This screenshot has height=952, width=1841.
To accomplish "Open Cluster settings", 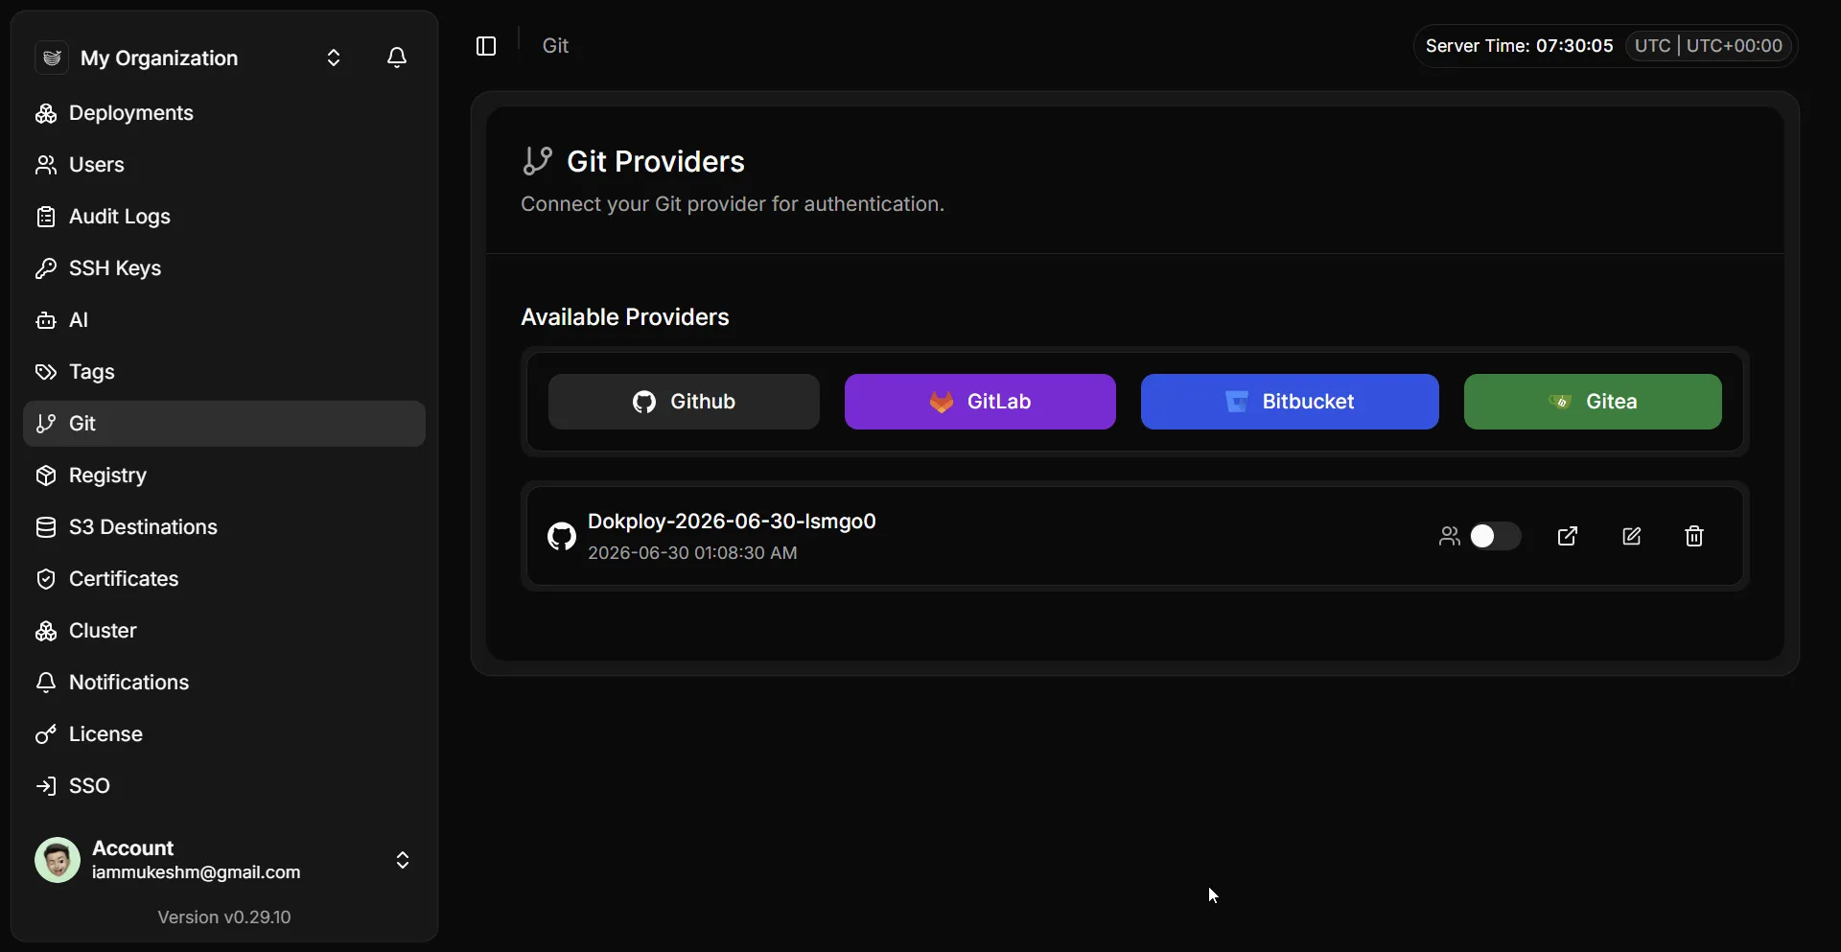I will coord(224,631).
